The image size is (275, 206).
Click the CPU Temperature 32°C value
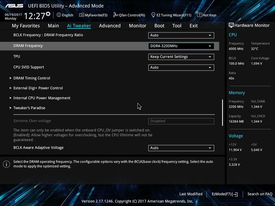254,49
